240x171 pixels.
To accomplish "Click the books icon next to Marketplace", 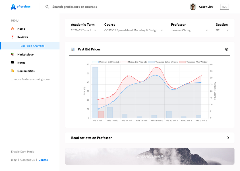I will 13,54.
